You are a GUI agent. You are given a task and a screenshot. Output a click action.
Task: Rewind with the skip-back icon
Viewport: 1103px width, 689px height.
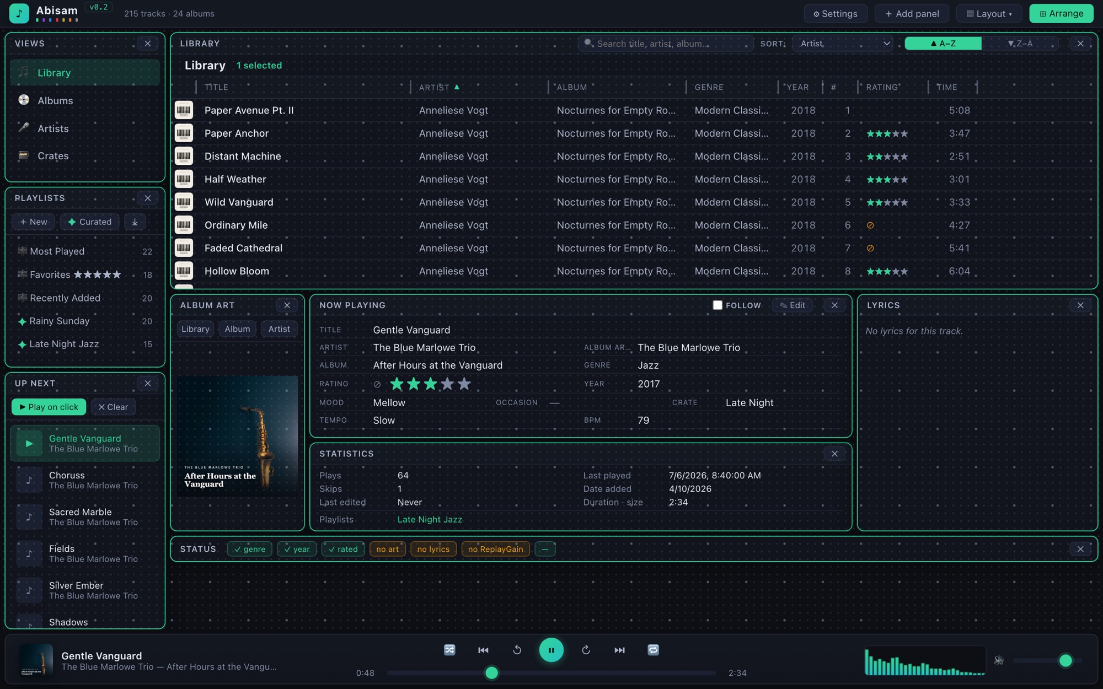tap(517, 650)
